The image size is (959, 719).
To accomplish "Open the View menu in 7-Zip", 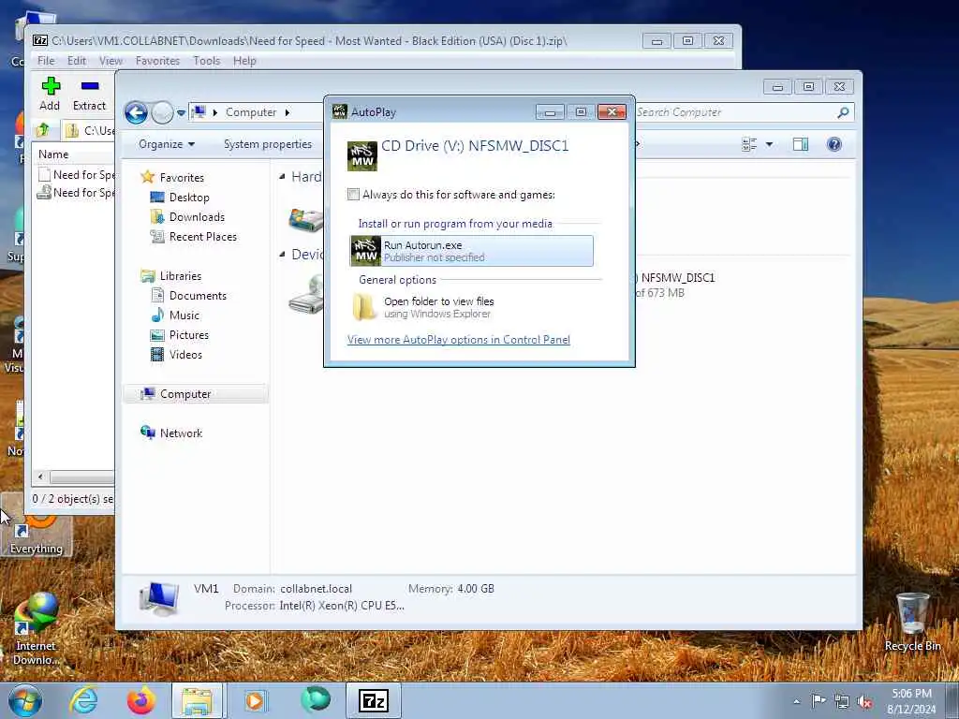I will click(x=111, y=61).
